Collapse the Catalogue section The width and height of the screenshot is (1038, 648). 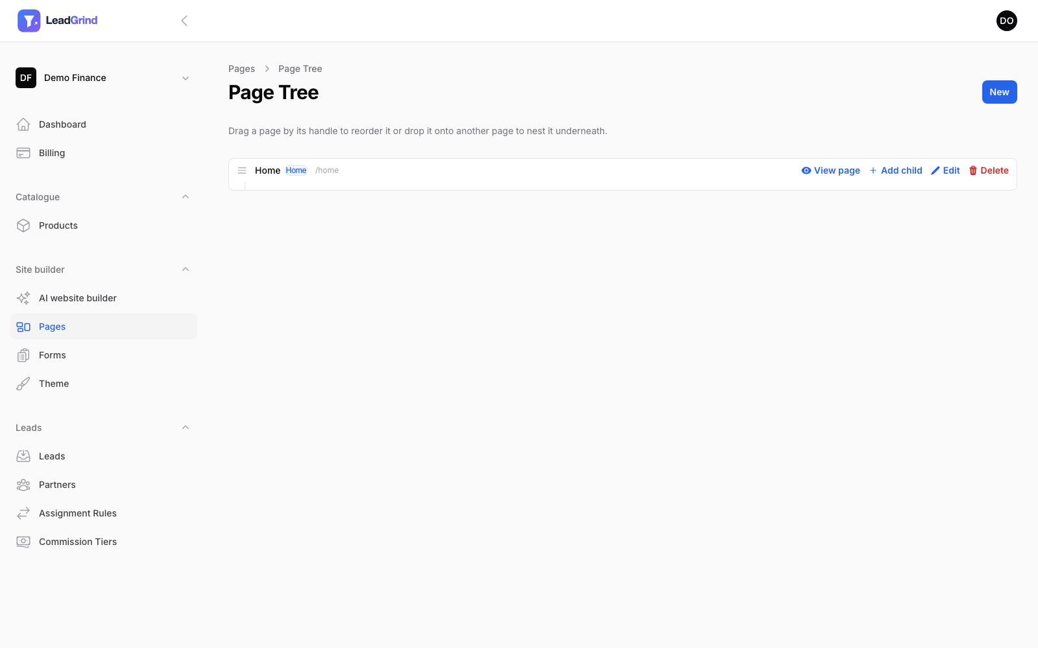(186, 197)
